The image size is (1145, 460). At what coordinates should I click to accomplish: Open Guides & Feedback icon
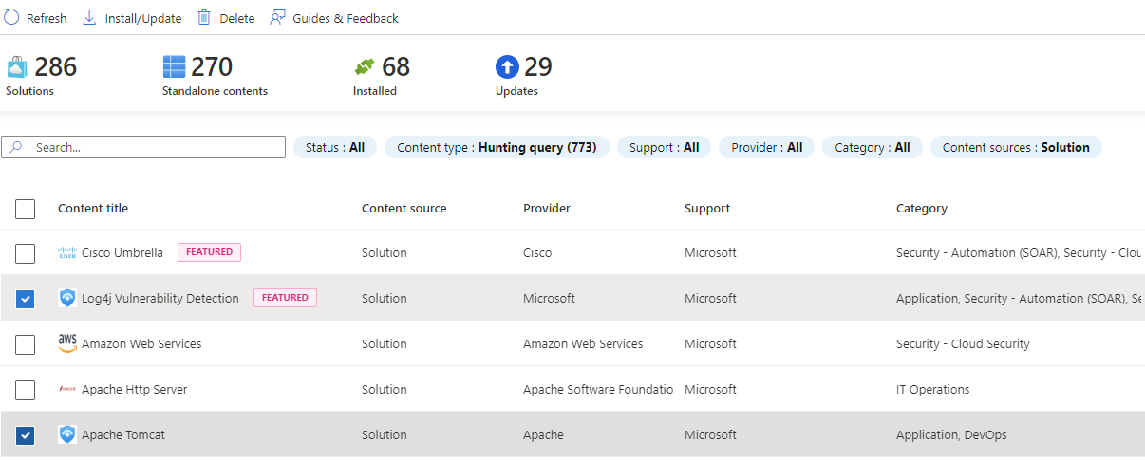pyautogui.click(x=278, y=18)
